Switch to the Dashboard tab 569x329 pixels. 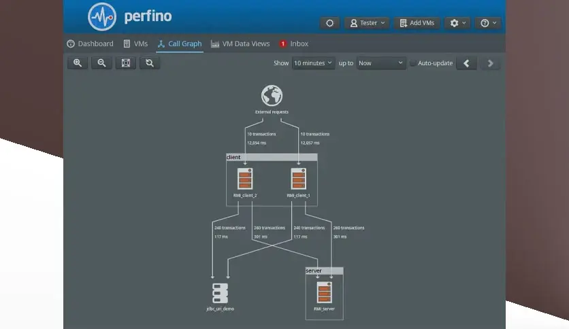pos(91,44)
